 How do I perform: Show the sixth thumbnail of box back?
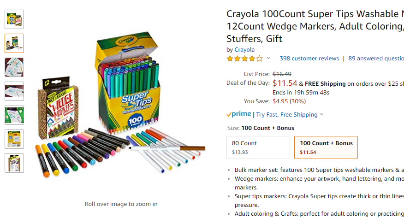coord(14,139)
